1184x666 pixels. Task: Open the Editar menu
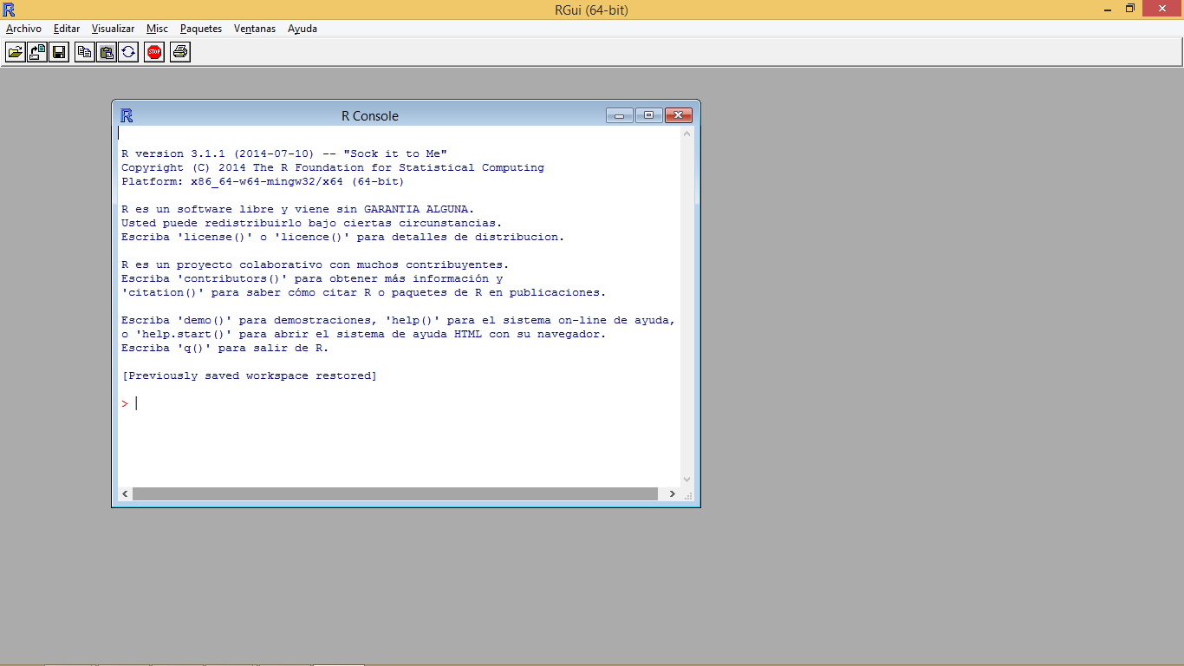tap(67, 29)
